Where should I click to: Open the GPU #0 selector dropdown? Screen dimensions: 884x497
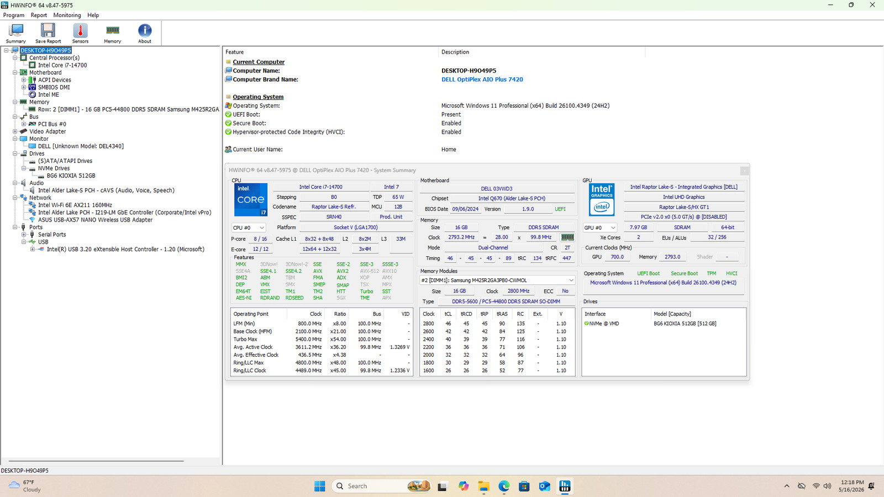click(x=600, y=228)
